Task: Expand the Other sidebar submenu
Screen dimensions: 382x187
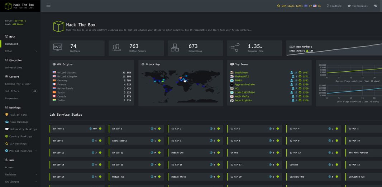Action: click(x=36, y=51)
